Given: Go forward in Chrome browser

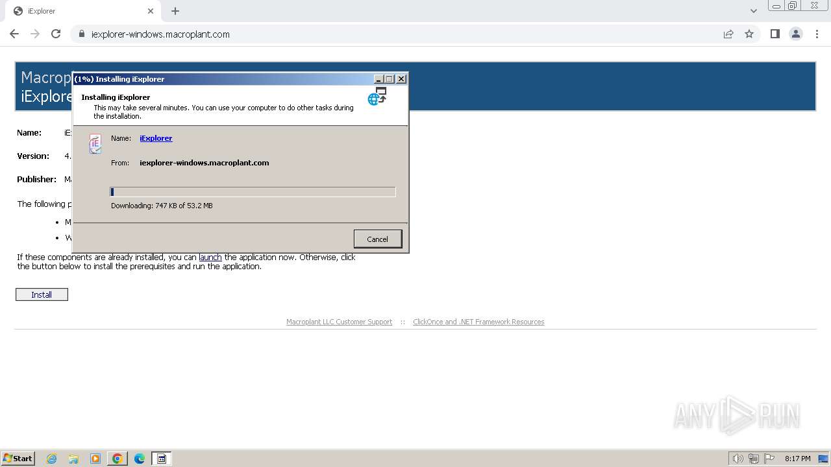Looking at the screenshot, I should point(35,34).
